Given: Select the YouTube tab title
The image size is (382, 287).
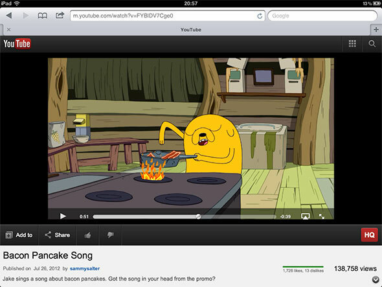Looking at the screenshot, I should tap(191, 30).
